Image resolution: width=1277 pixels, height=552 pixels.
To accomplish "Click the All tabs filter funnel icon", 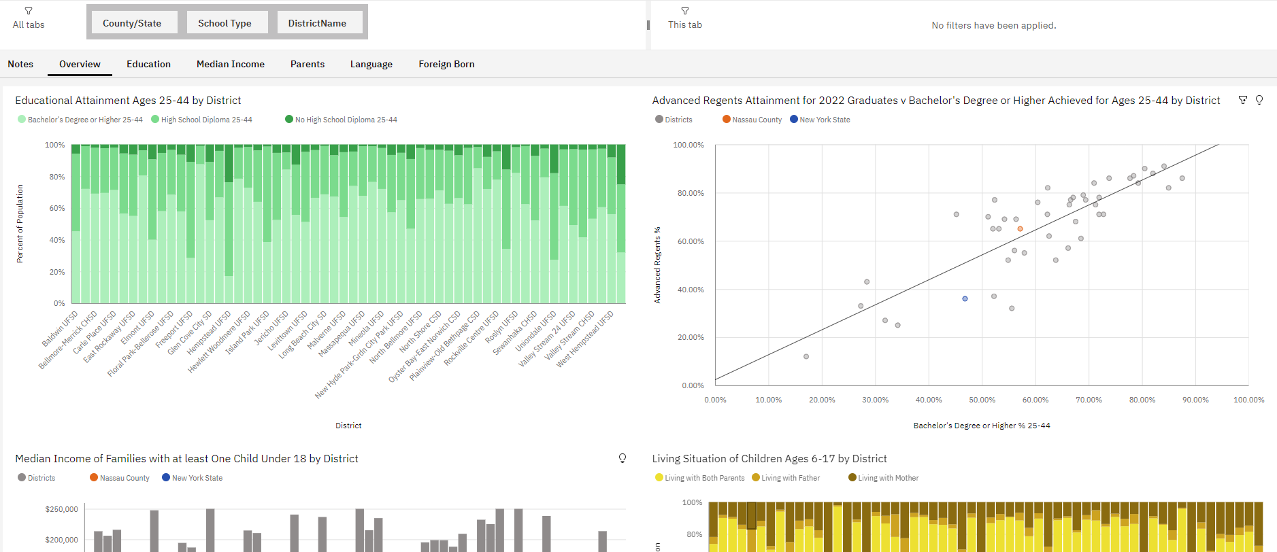I will tap(29, 11).
